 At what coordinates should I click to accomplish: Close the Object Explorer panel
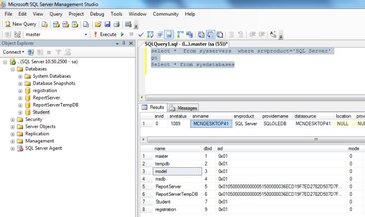[131, 43]
